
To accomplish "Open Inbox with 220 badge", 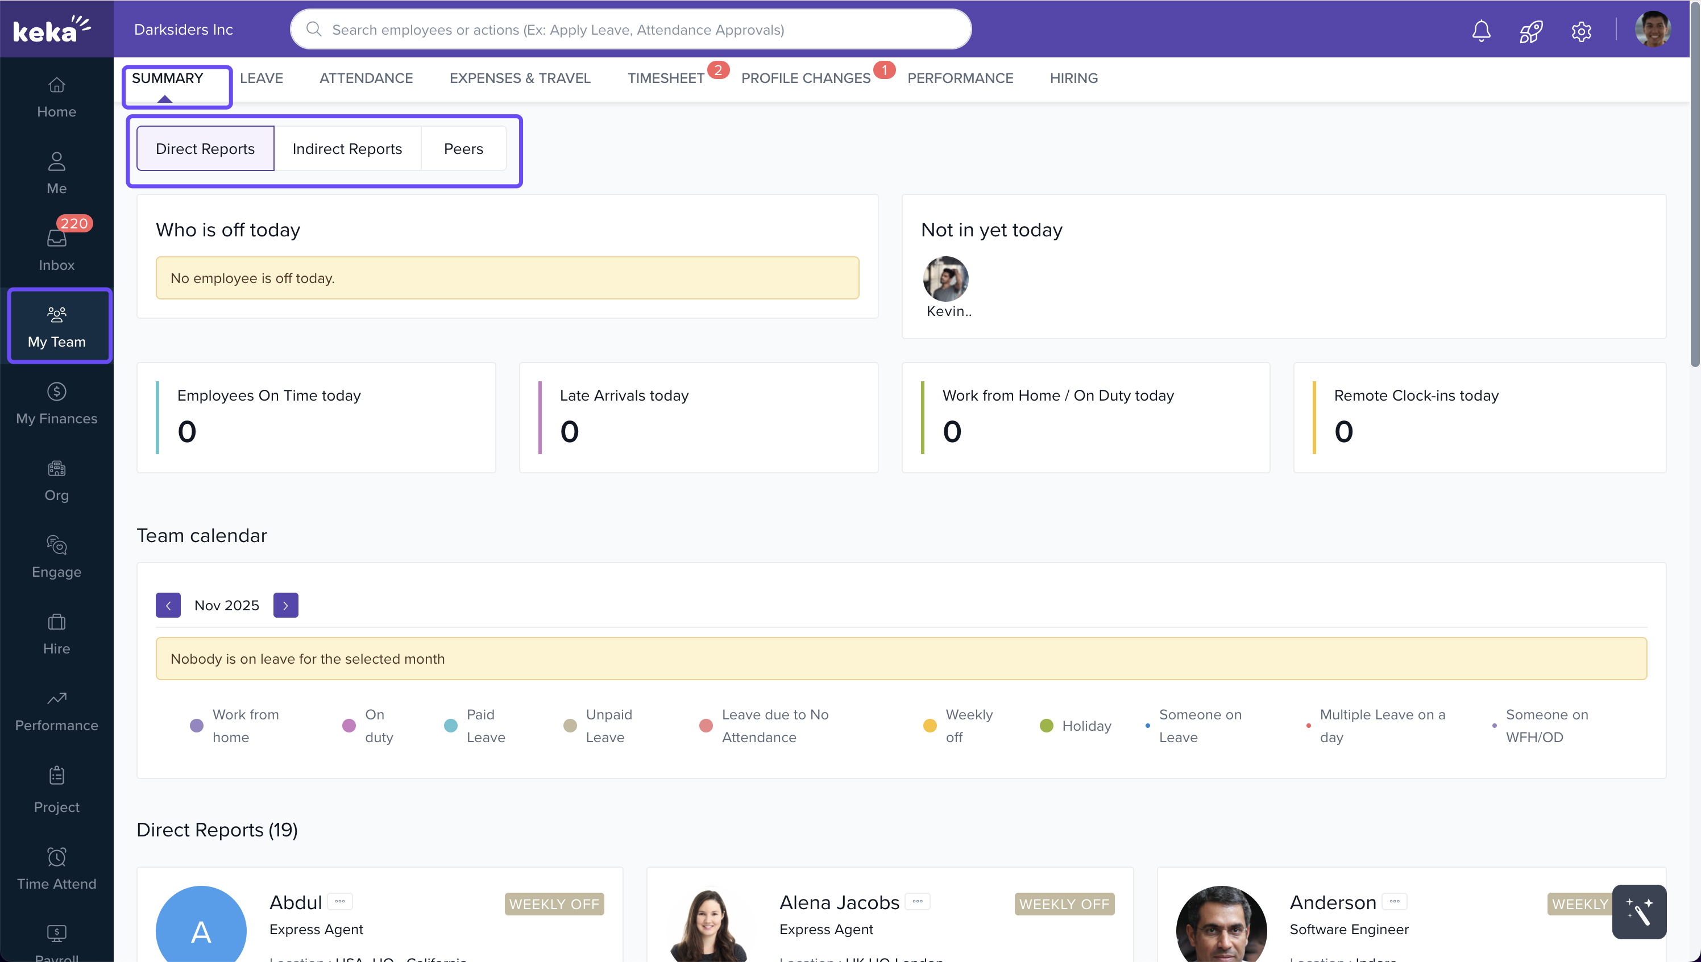I will 56,250.
